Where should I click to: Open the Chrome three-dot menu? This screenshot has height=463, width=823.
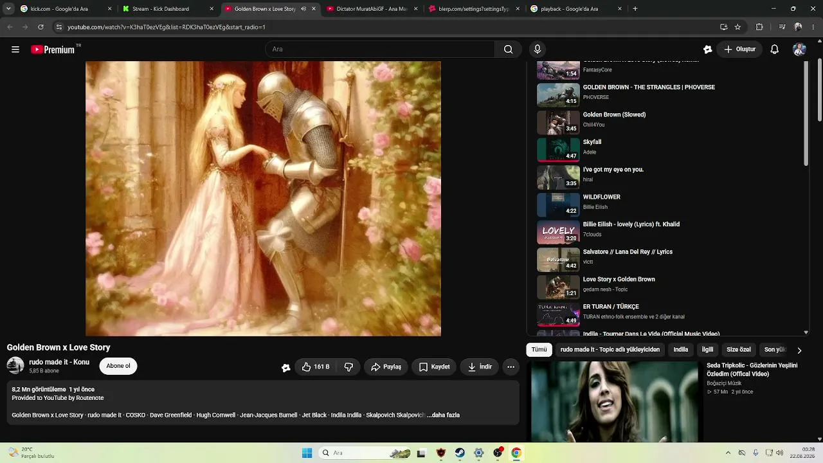(x=814, y=27)
